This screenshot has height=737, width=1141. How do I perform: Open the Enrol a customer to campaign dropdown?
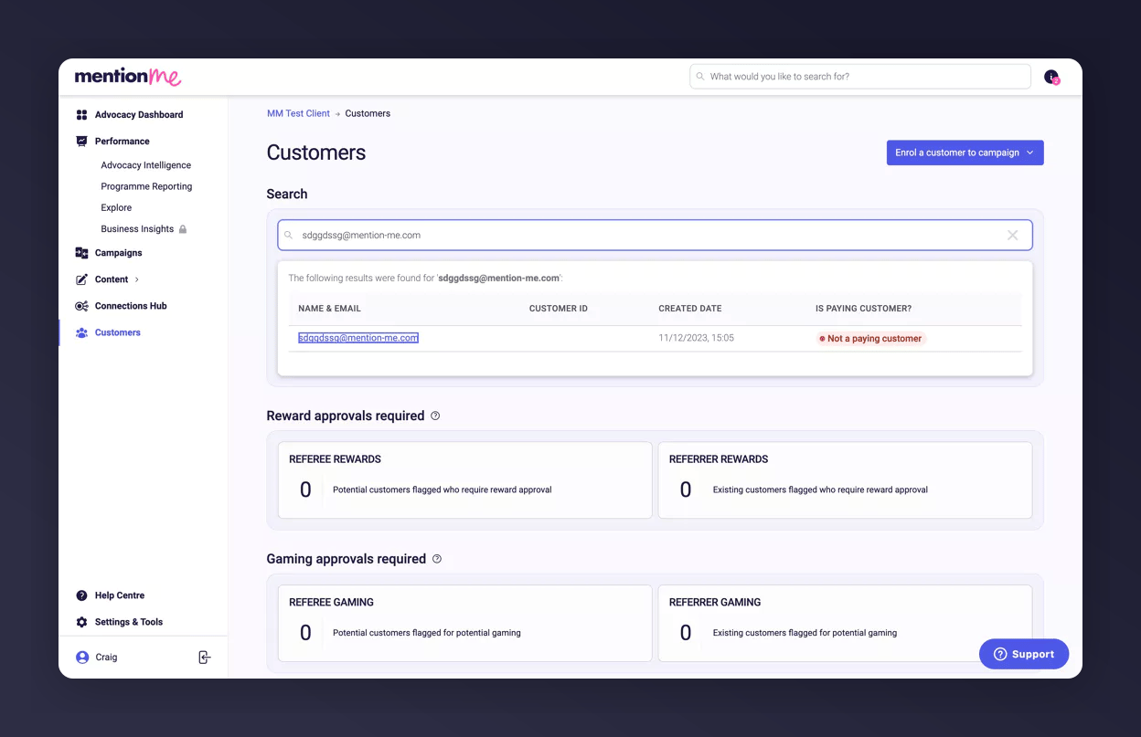pos(965,153)
